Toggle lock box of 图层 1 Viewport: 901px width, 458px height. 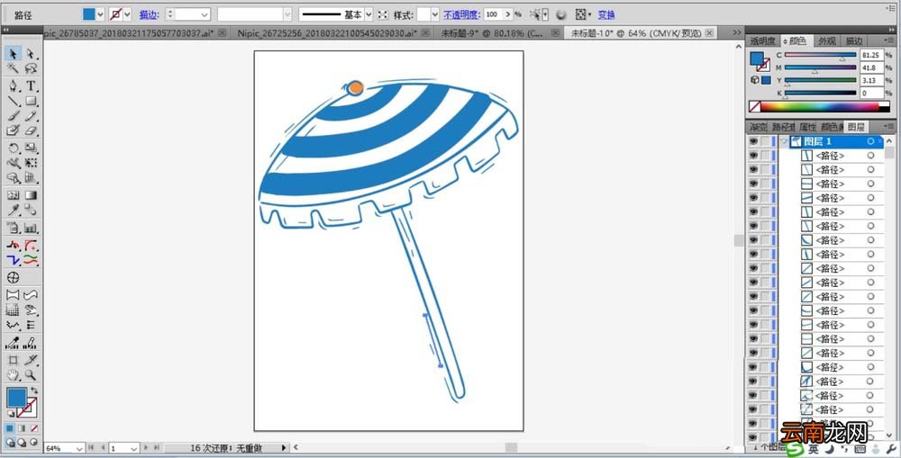pyautogui.click(x=765, y=141)
